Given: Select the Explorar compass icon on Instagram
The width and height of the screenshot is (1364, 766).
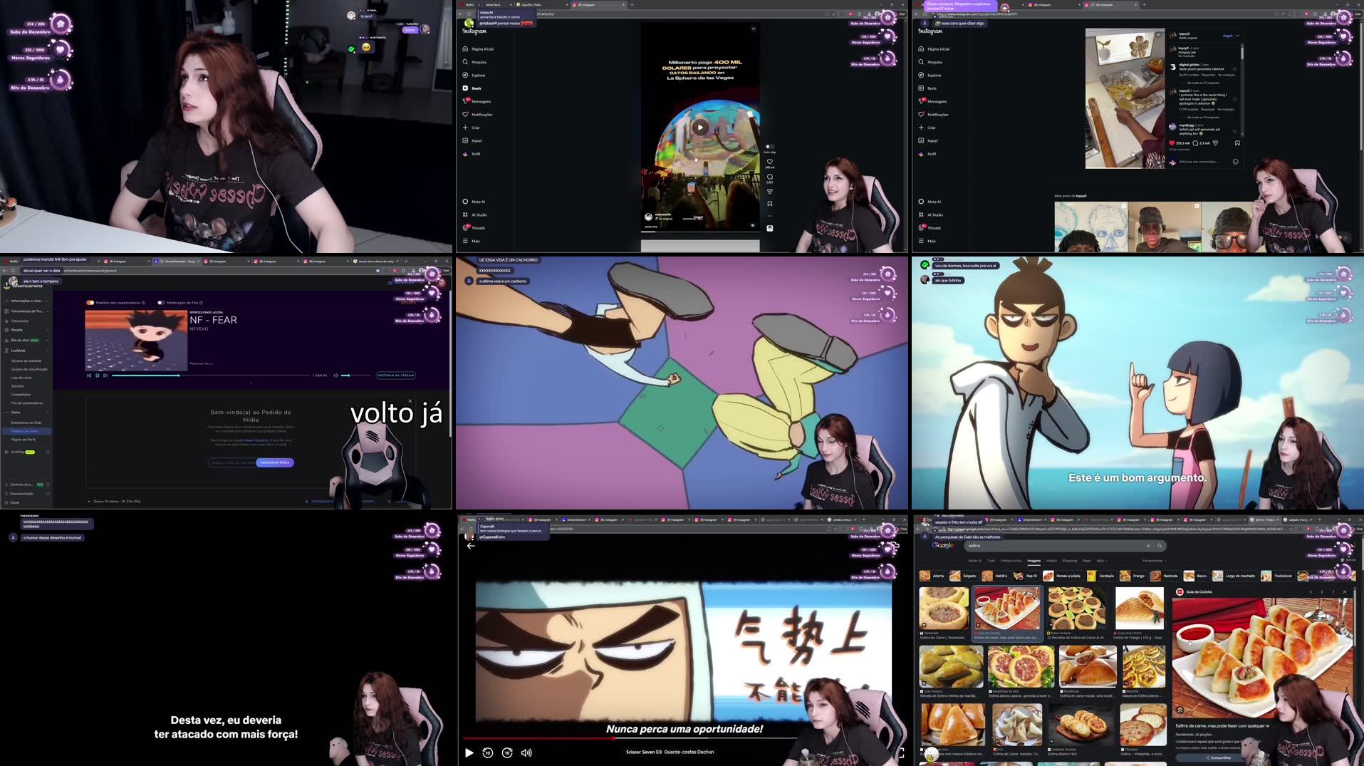Looking at the screenshot, I should coord(466,75).
